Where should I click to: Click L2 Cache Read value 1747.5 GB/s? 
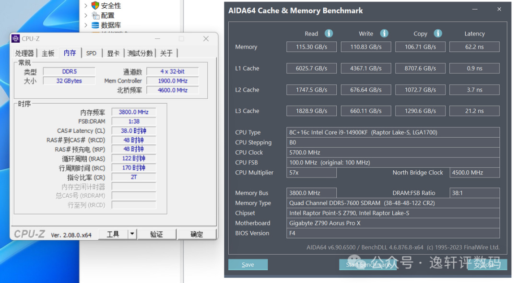[312, 90]
